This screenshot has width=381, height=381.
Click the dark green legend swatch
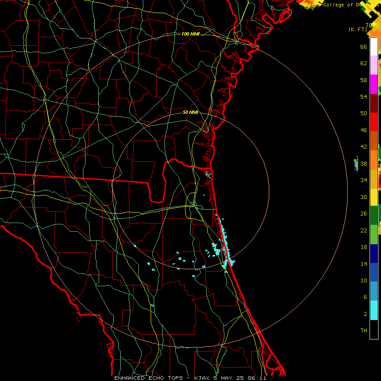[374, 215]
